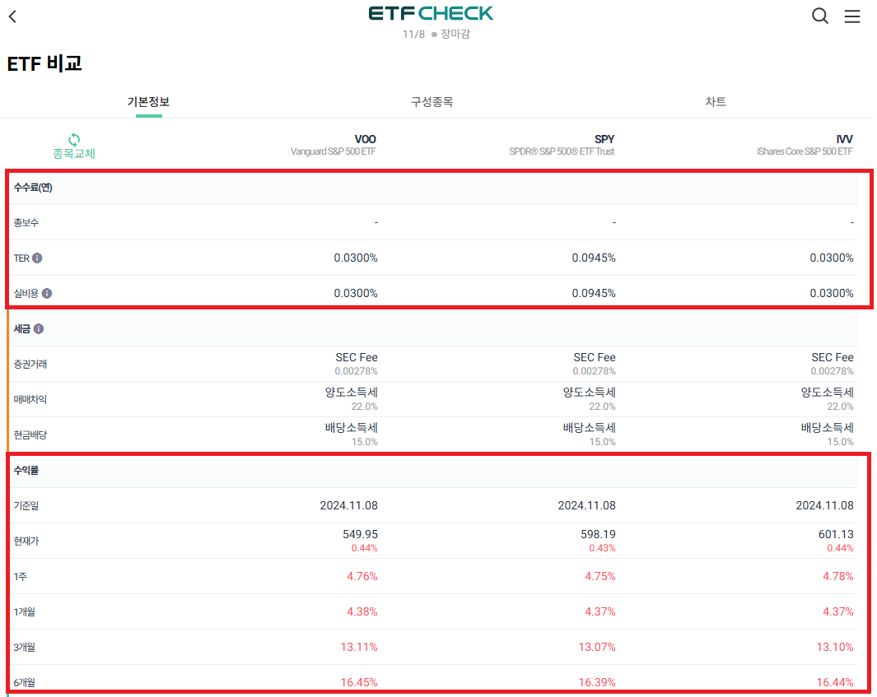Select the VOO column header
Viewport: 877px width, 697px height.
coord(334,145)
